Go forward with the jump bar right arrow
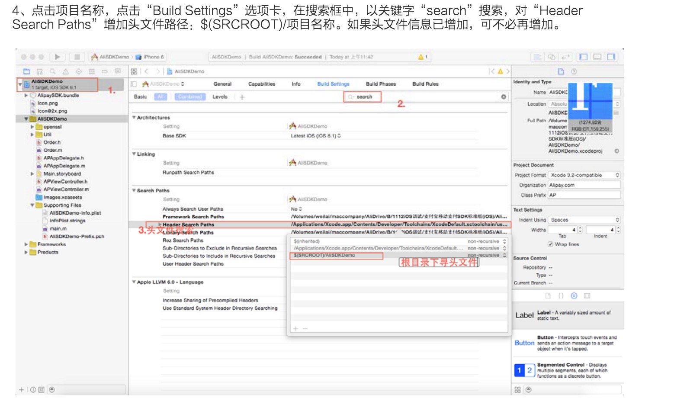674x404 pixels. [x=158, y=71]
